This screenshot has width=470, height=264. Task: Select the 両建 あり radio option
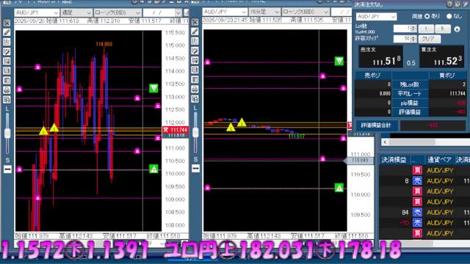point(427,16)
